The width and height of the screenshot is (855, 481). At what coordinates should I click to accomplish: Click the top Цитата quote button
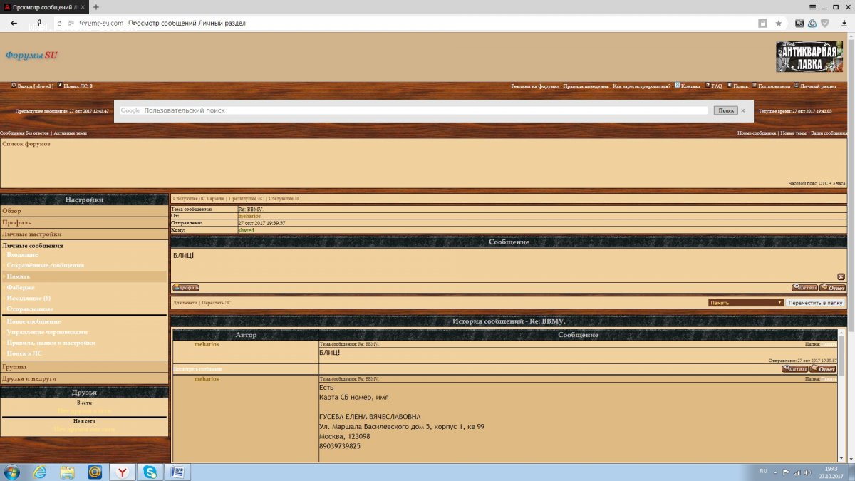pyautogui.click(x=804, y=288)
